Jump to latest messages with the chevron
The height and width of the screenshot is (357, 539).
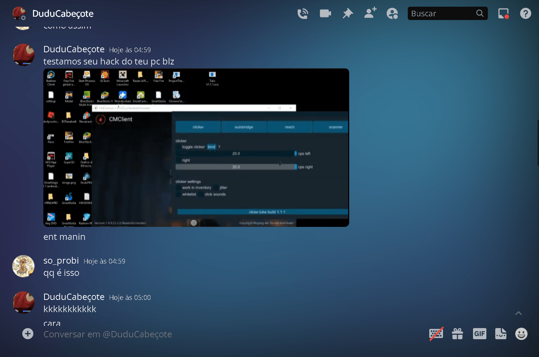coord(519,313)
